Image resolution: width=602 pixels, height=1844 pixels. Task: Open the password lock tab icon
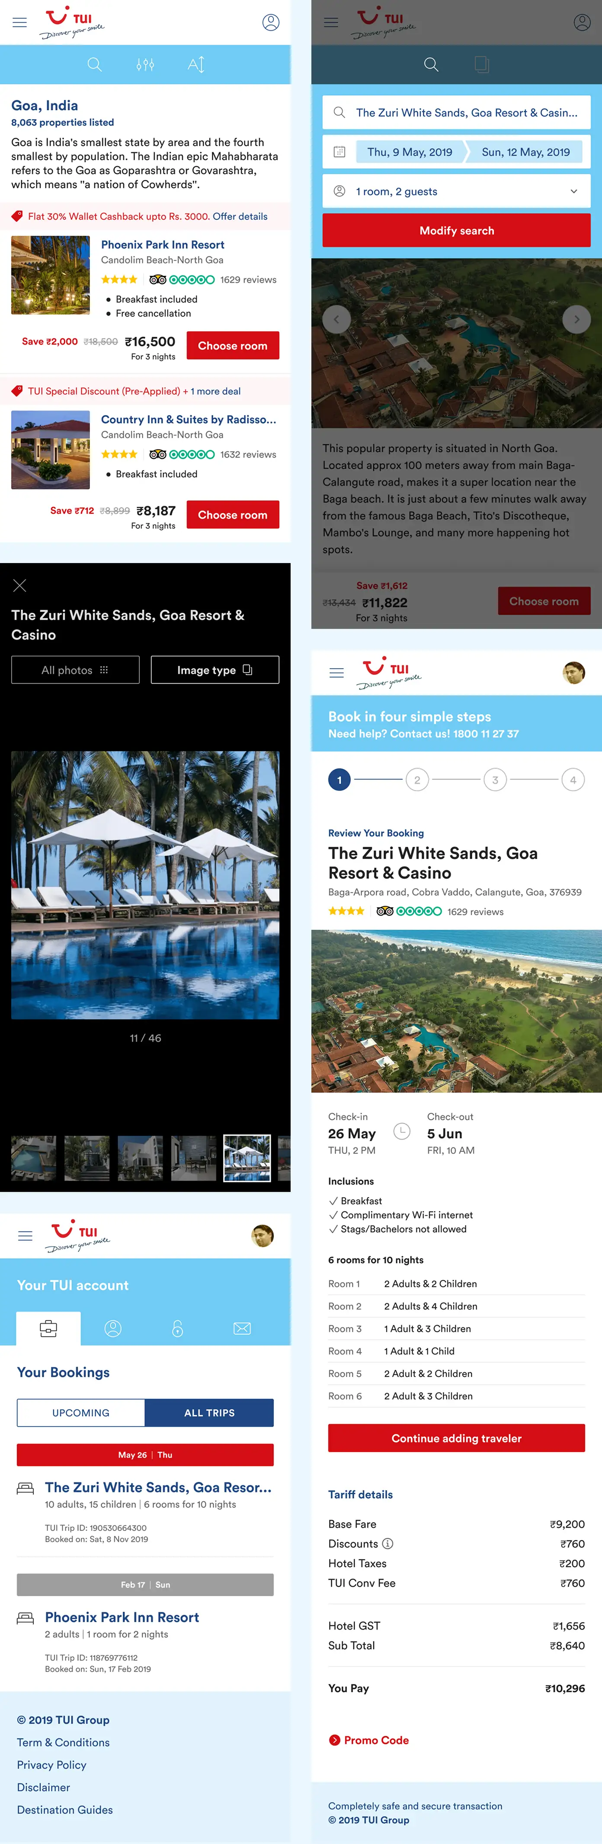click(177, 1329)
